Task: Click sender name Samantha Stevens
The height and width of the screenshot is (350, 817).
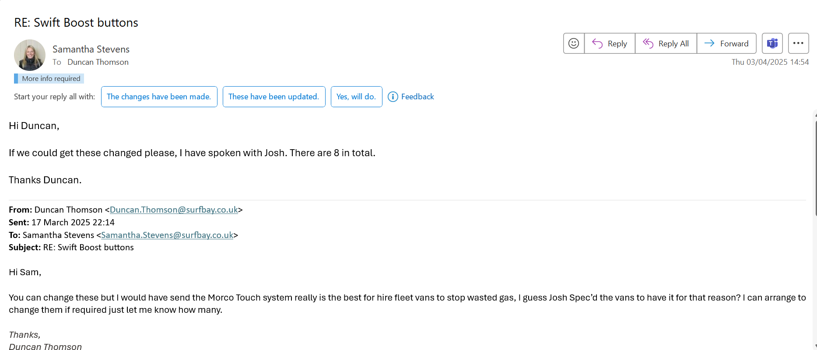Action: [x=91, y=49]
